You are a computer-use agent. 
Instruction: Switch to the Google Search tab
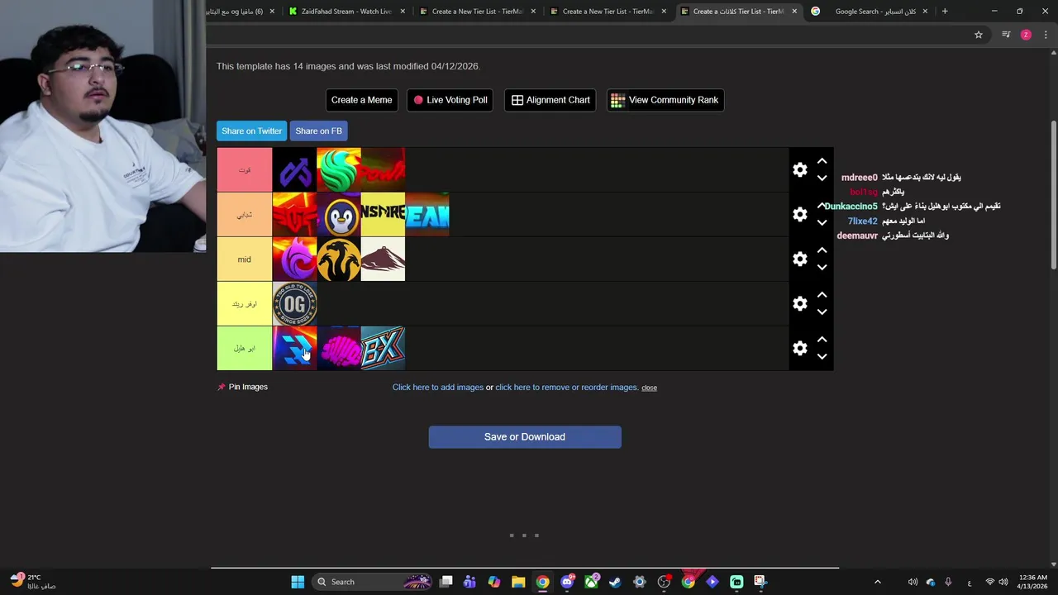pyautogui.click(x=870, y=12)
